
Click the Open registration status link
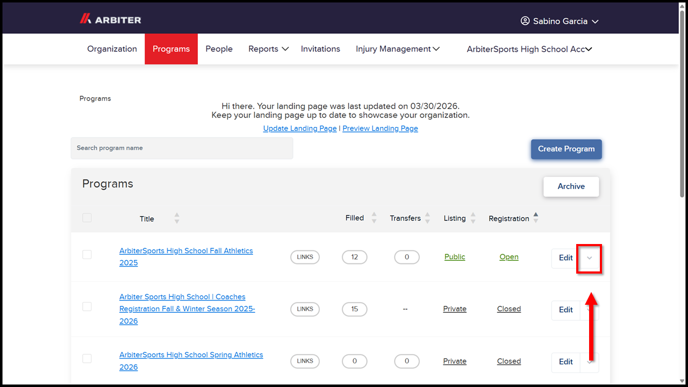pos(509,257)
